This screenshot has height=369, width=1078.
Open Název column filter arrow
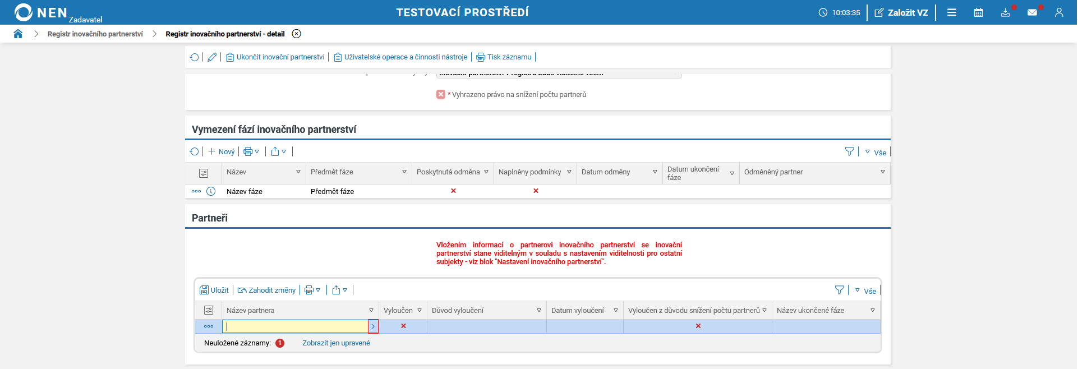coord(298,172)
